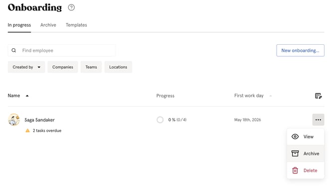
Task: Open the edit columns icon
Action: [x=318, y=96]
